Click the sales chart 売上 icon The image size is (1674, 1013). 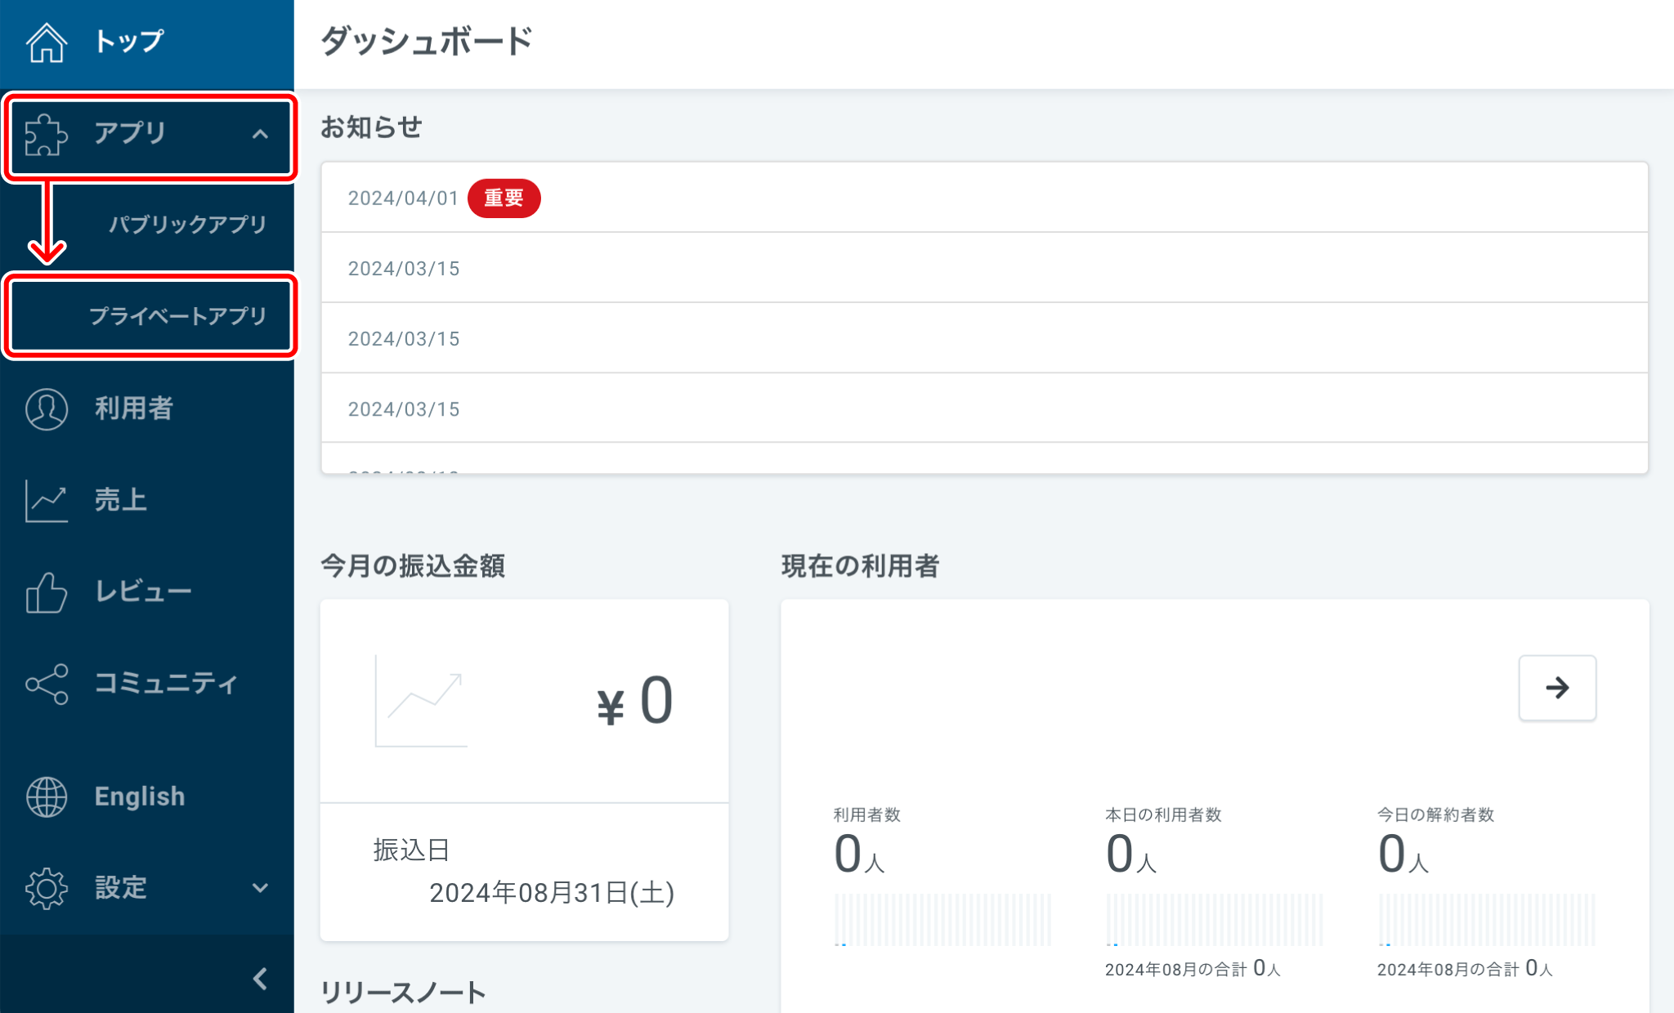[x=47, y=500]
